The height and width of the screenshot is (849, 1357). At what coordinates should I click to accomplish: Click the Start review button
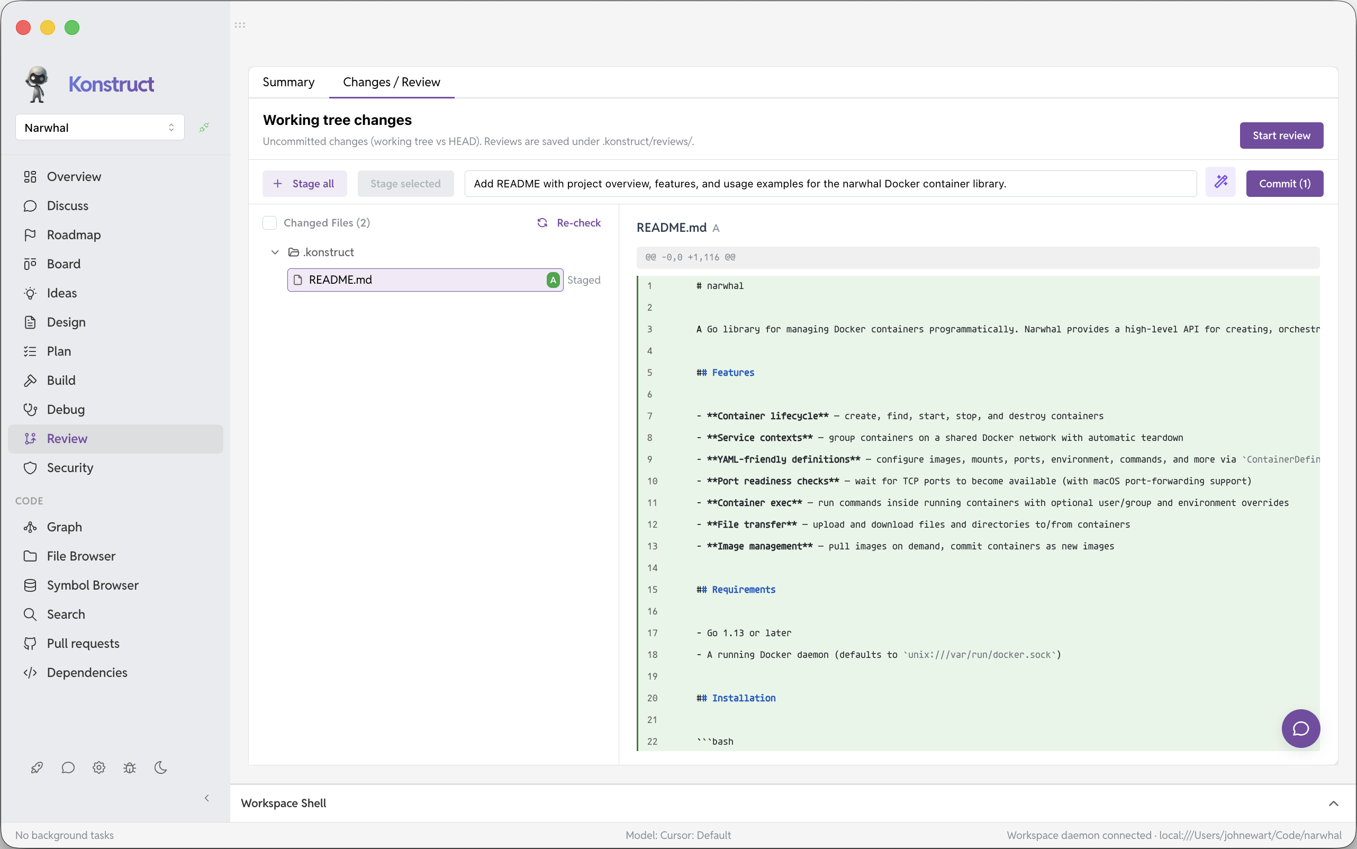(x=1281, y=136)
